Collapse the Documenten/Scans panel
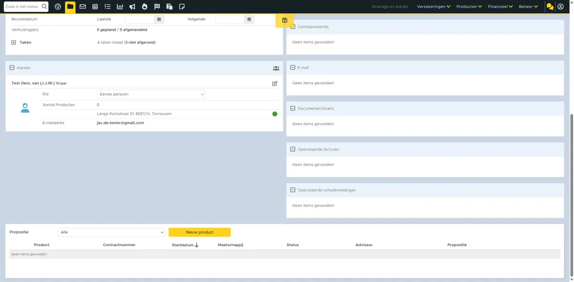 pos(293,108)
